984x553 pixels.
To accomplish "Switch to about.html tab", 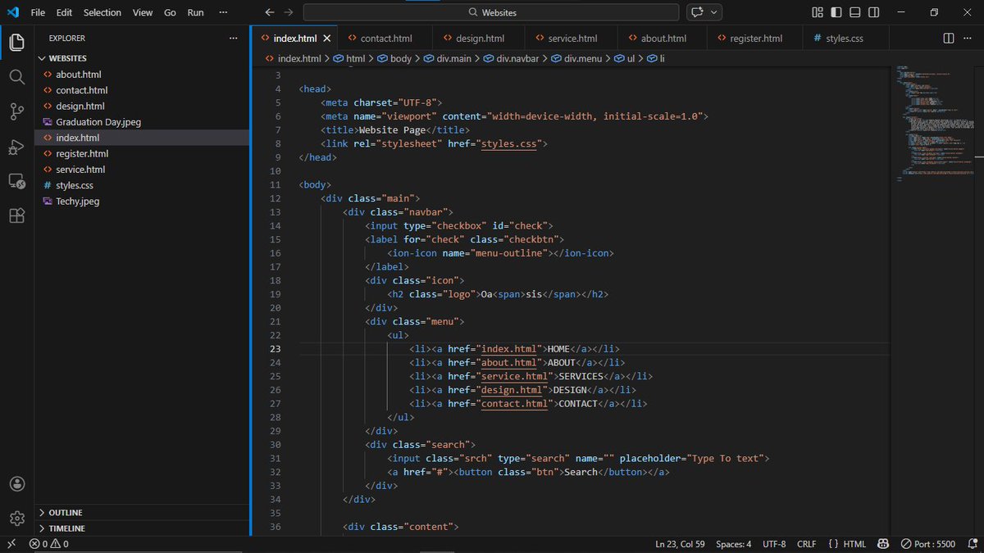I will pos(663,39).
